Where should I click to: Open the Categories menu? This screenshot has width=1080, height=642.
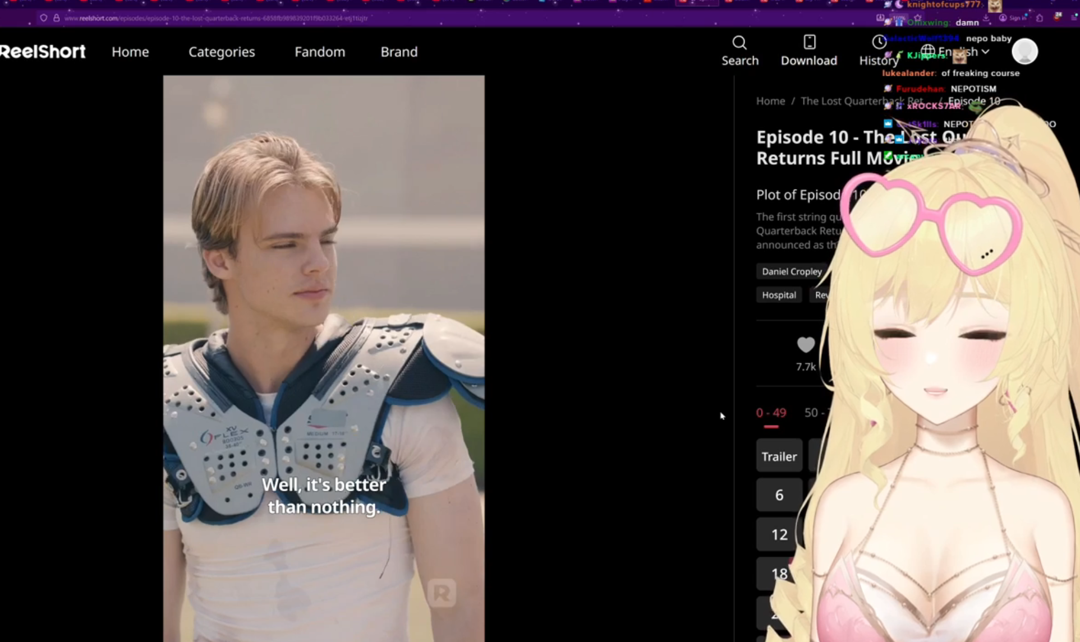click(222, 52)
